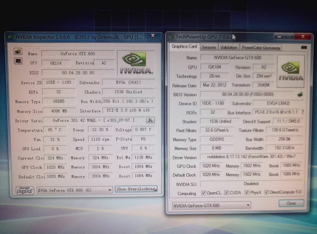Click the GPU-Z Close button
This screenshot has width=317, height=234.
[x=291, y=203]
